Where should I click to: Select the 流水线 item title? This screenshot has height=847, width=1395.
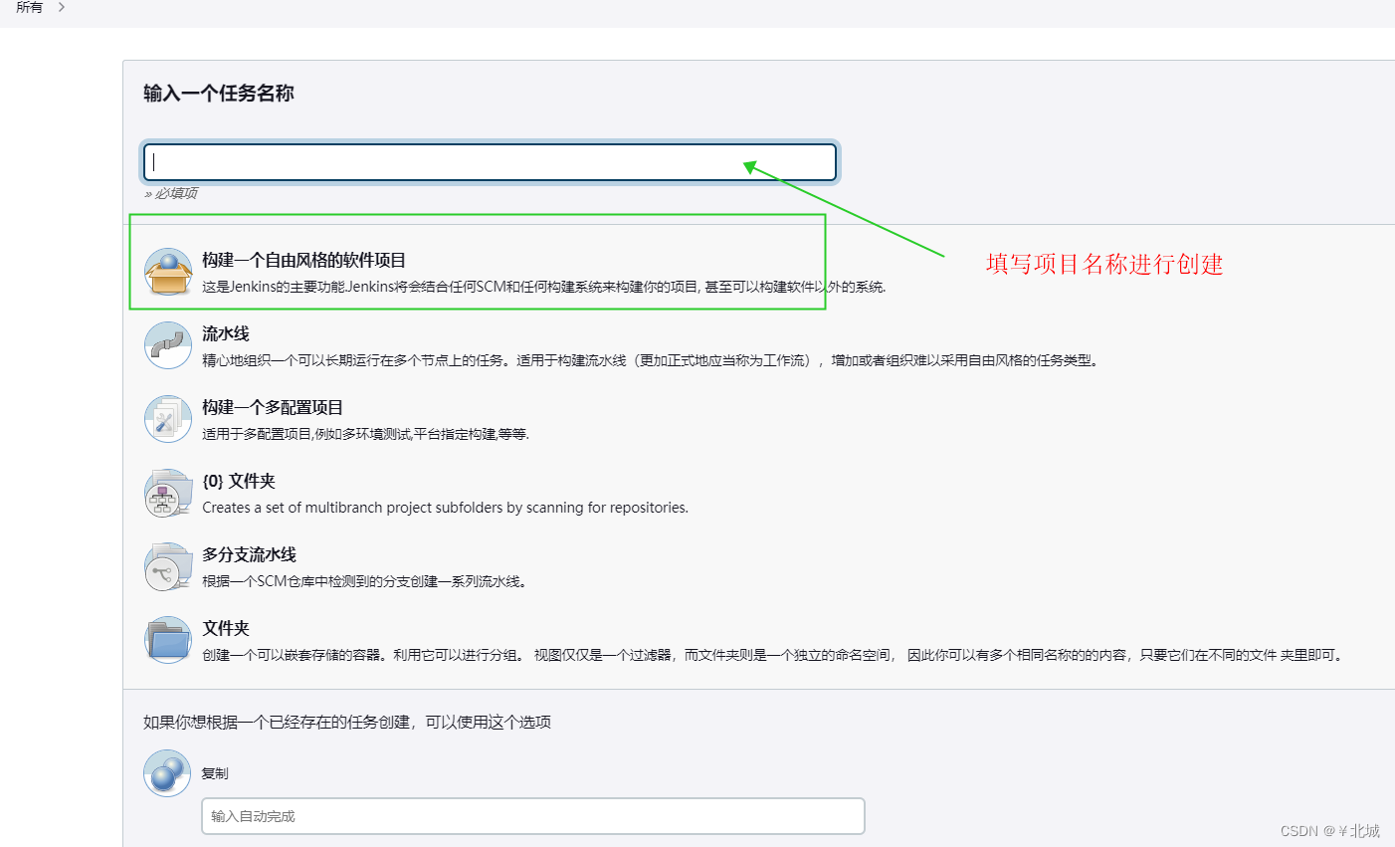click(x=226, y=333)
